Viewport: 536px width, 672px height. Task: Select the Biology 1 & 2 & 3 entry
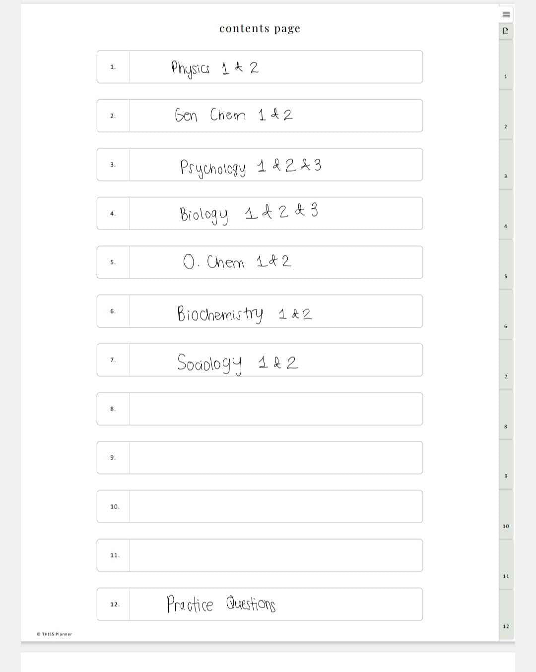click(x=275, y=213)
